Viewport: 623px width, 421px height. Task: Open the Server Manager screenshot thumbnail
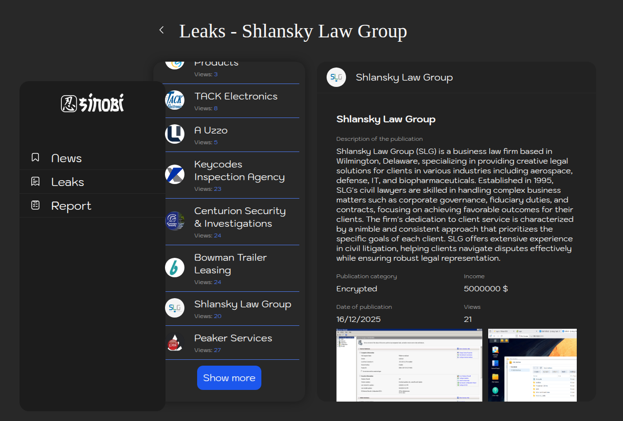(409, 365)
